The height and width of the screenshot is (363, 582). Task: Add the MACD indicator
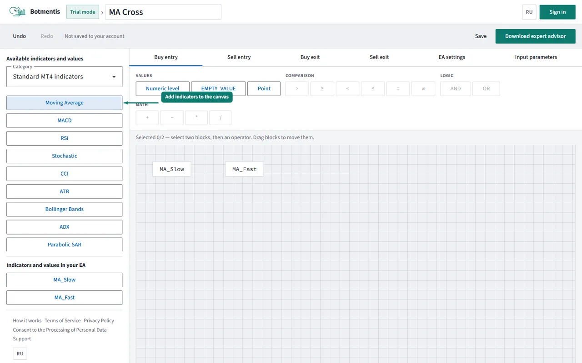(65, 121)
